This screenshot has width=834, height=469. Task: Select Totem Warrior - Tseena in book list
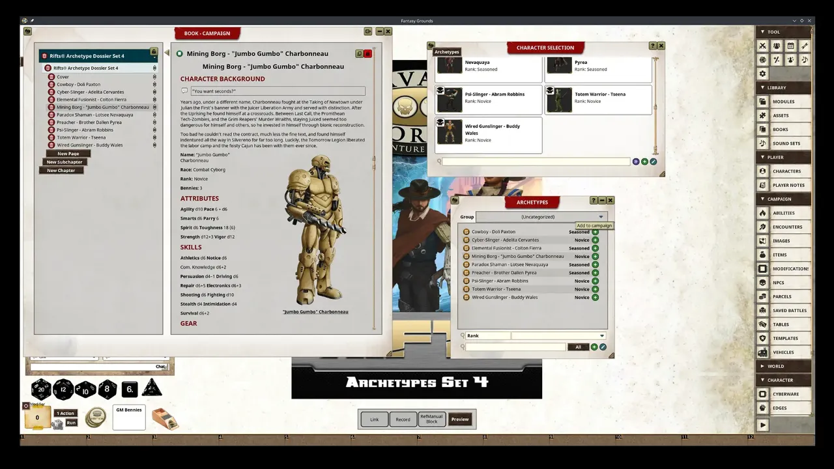pyautogui.click(x=81, y=137)
